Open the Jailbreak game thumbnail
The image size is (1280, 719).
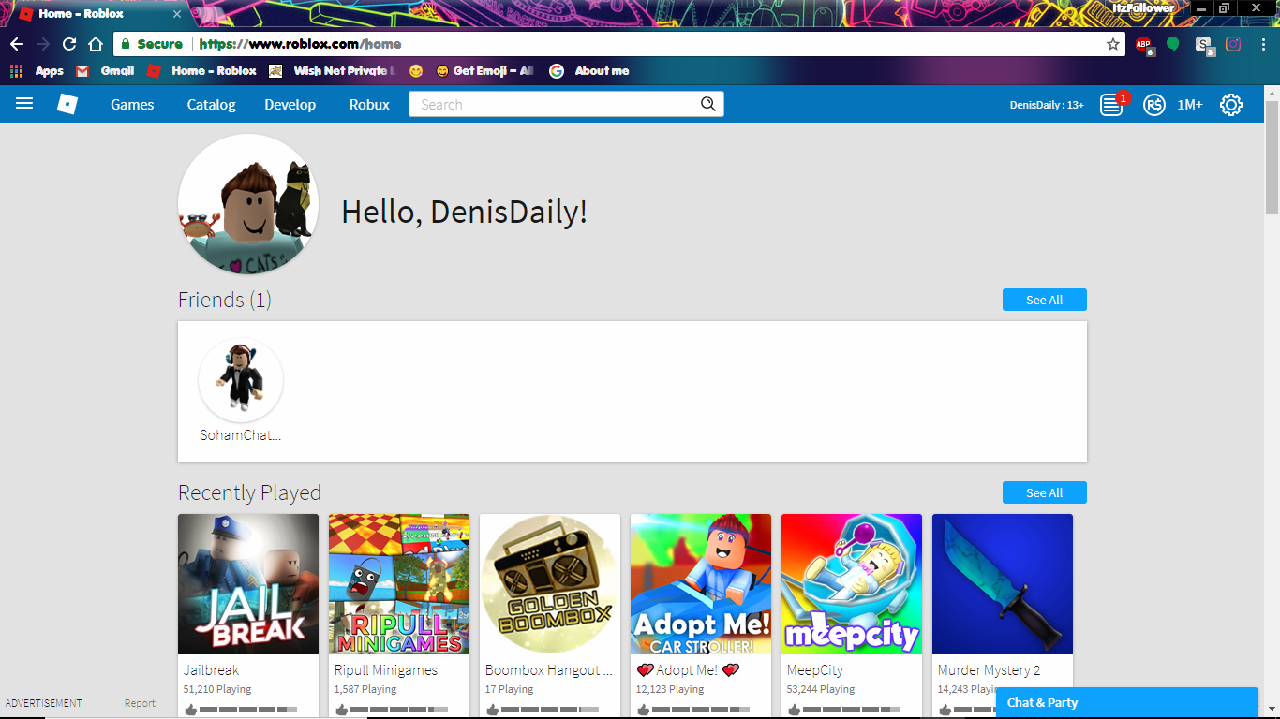(x=248, y=584)
